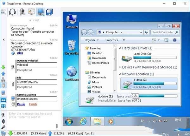
Task: Start voice call with headset icon
Action: (x=12, y=12)
